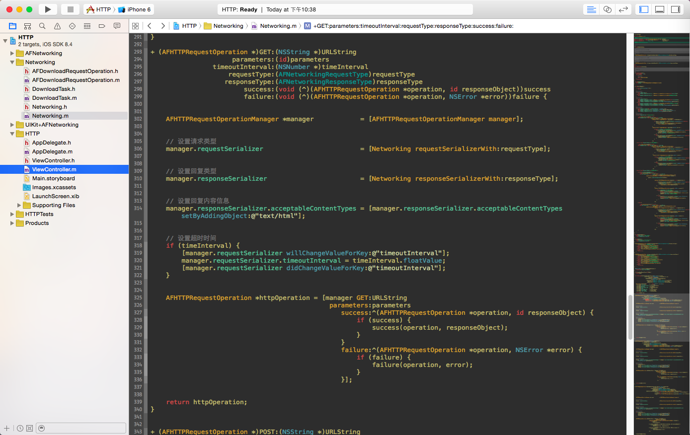
Task: Expand the AFNetworking group
Action: point(12,53)
